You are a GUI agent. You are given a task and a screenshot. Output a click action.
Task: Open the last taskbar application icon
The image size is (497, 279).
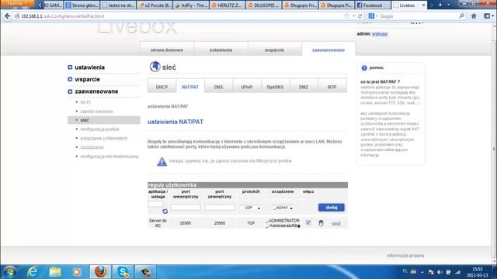(x=145, y=272)
